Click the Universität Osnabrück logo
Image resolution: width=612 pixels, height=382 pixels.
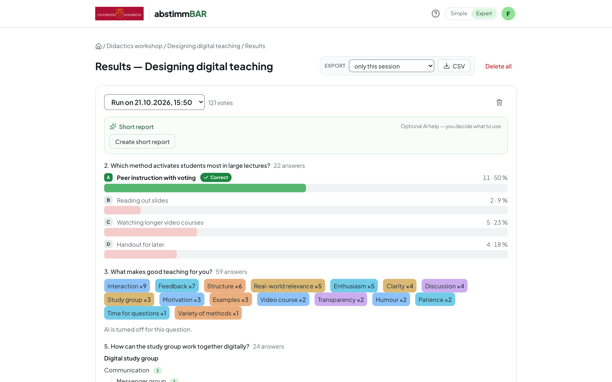click(119, 14)
